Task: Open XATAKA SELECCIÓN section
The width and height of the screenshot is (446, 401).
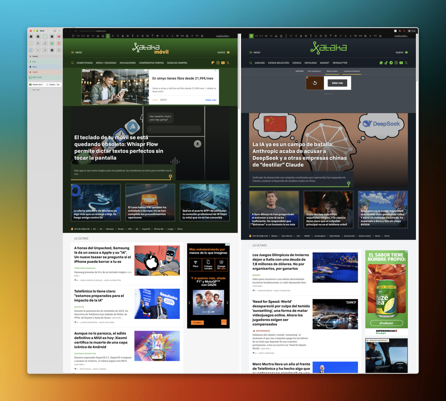Action: click(x=279, y=63)
